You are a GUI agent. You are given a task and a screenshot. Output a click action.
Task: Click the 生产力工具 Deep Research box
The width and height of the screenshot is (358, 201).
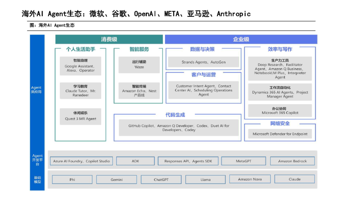280,68
